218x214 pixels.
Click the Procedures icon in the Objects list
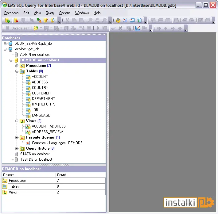(5, 181)
